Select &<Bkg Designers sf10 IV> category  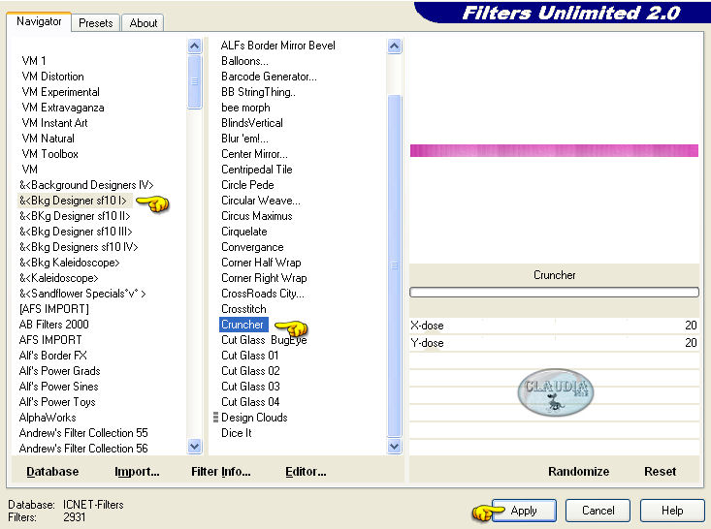(79, 247)
